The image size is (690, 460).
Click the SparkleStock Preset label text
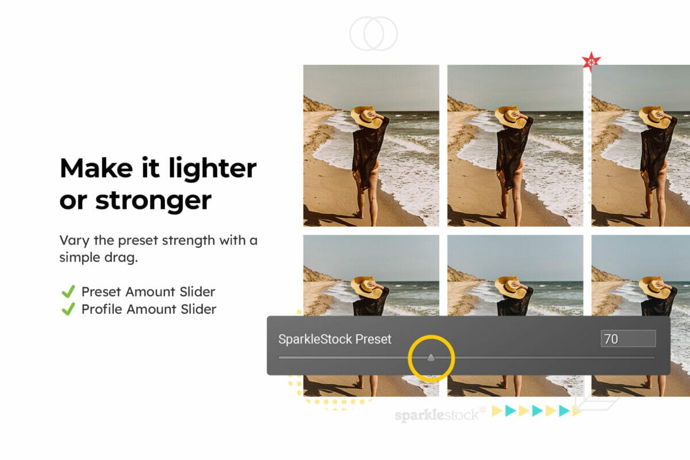point(335,339)
